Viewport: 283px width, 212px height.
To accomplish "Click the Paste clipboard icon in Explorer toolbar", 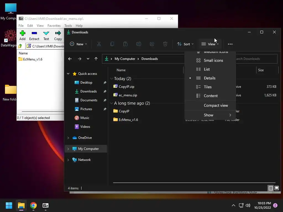I will pyautogui.click(x=125, y=44).
